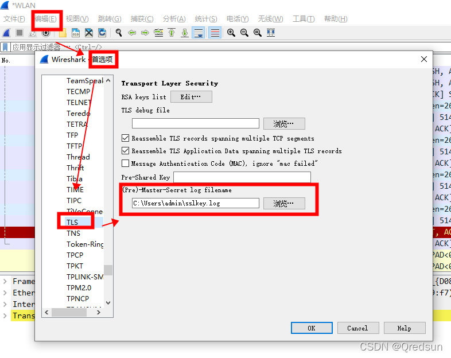
Task: Open the 电话(Y) menu
Action: [x=238, y=19]
